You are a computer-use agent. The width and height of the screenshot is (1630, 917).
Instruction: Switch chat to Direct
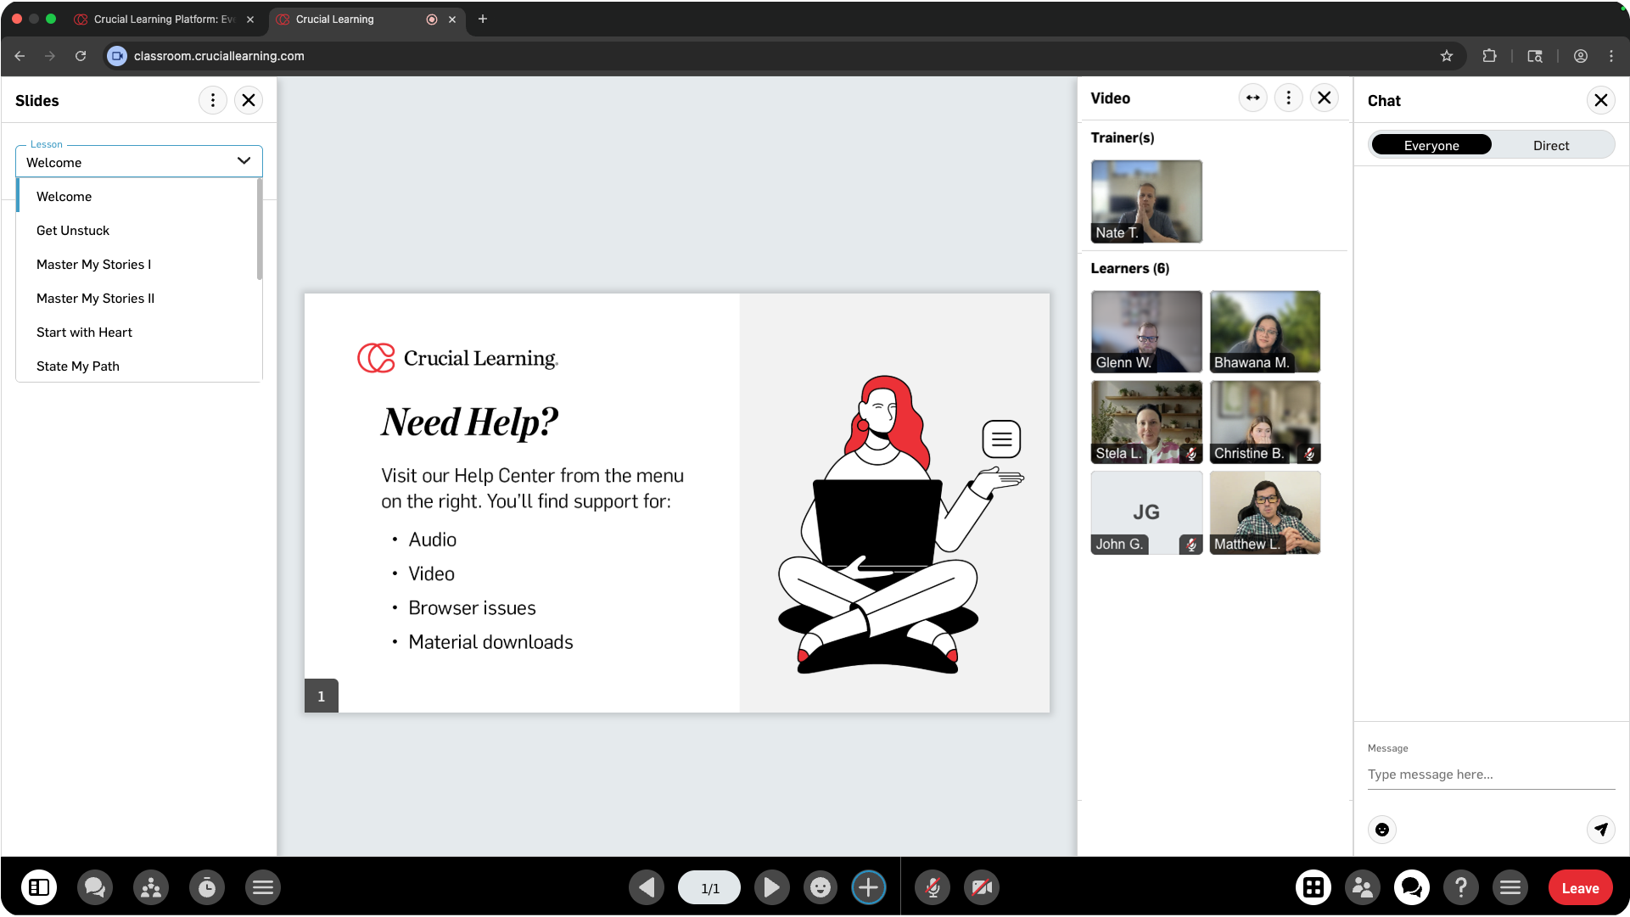click(x=1551, y=145)
